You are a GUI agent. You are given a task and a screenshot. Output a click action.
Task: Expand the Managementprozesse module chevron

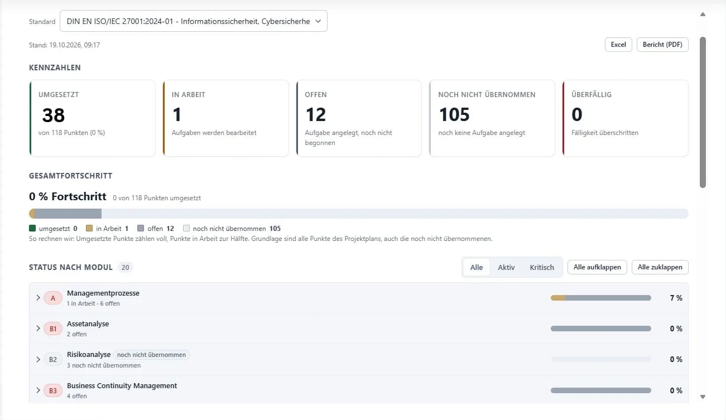click(38, 298)
